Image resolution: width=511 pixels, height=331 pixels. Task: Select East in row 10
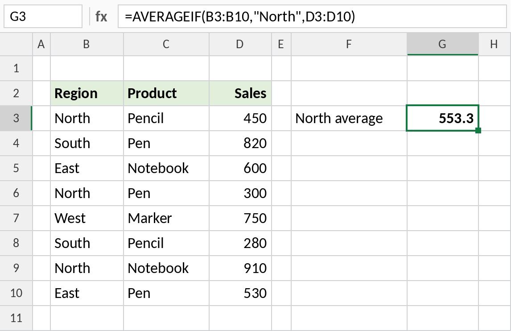pos(87,293)
